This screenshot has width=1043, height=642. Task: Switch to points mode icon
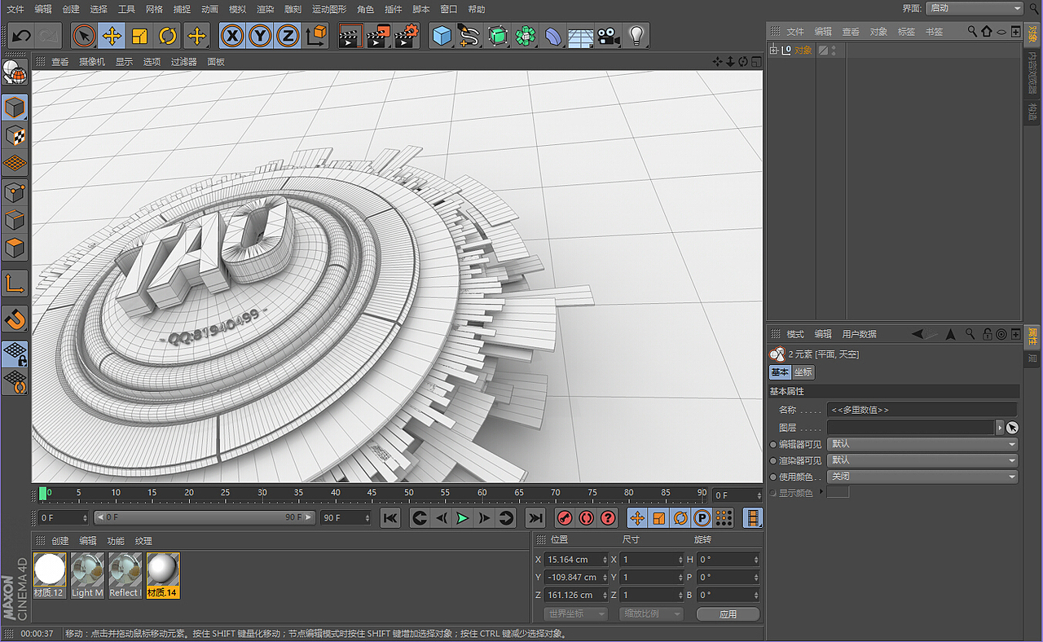(15, 192)
